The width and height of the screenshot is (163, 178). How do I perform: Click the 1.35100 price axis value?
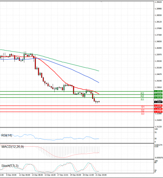pyautogui.click(x=158, y=68)
